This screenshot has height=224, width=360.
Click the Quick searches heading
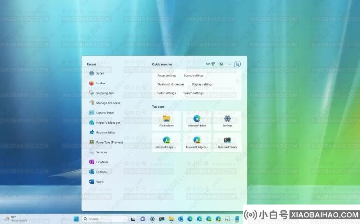click(x=162, y=64)
